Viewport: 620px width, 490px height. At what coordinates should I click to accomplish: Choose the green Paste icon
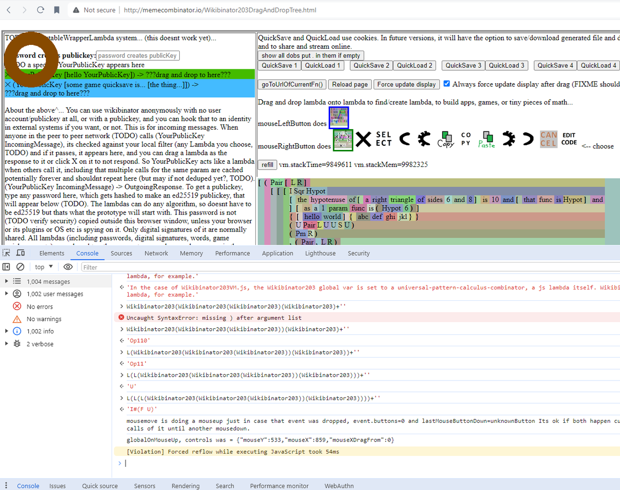pos(486,139)
